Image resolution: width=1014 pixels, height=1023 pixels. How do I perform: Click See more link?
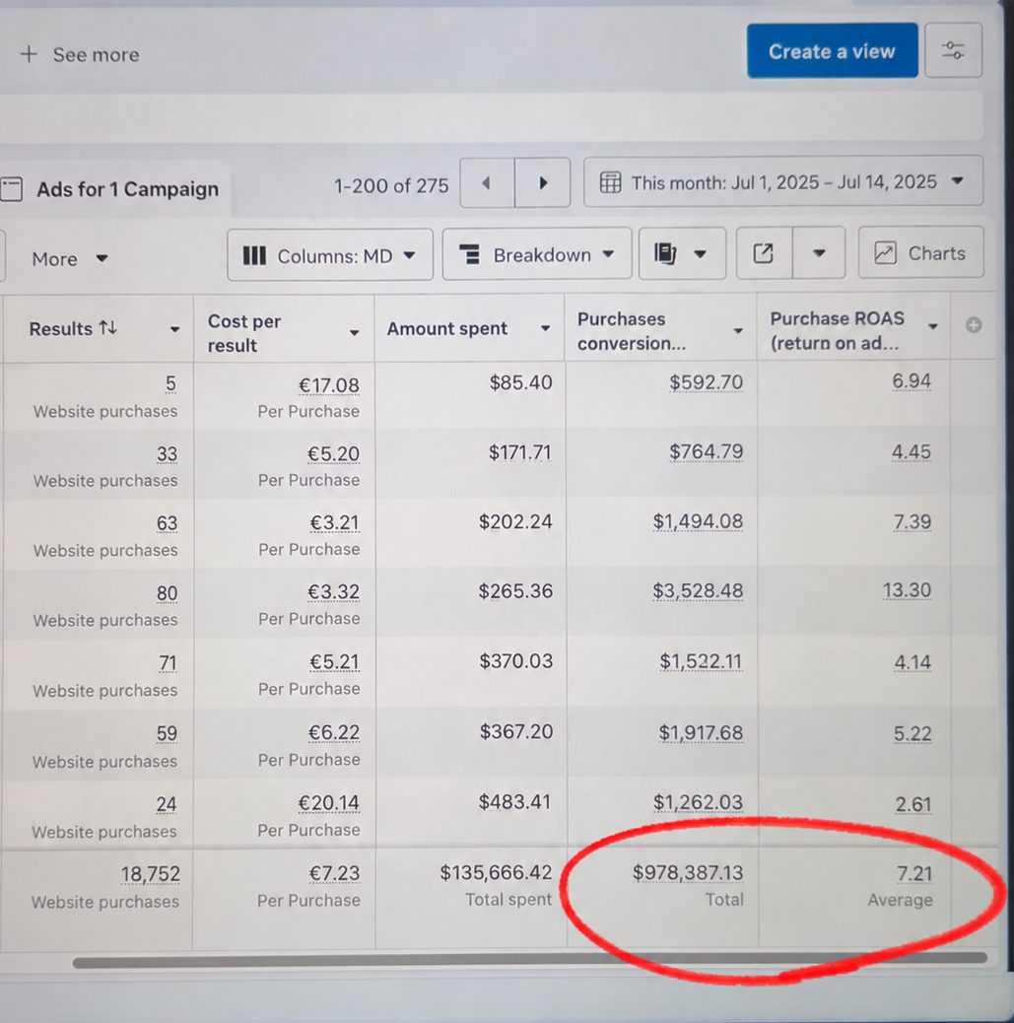click(x=96, y=55)
